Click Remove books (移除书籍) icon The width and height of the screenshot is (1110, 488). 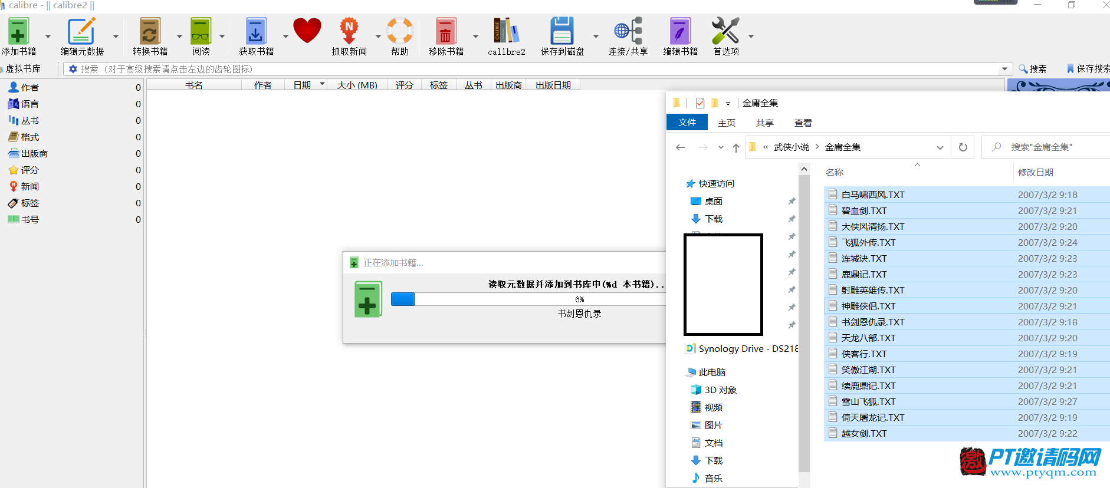[x=446, y=31]
